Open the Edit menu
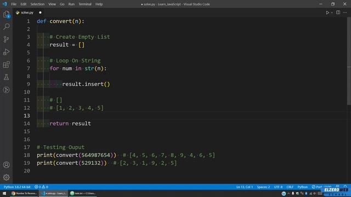The width and height of the screenshot is (351, 197). tap(23, 4)
